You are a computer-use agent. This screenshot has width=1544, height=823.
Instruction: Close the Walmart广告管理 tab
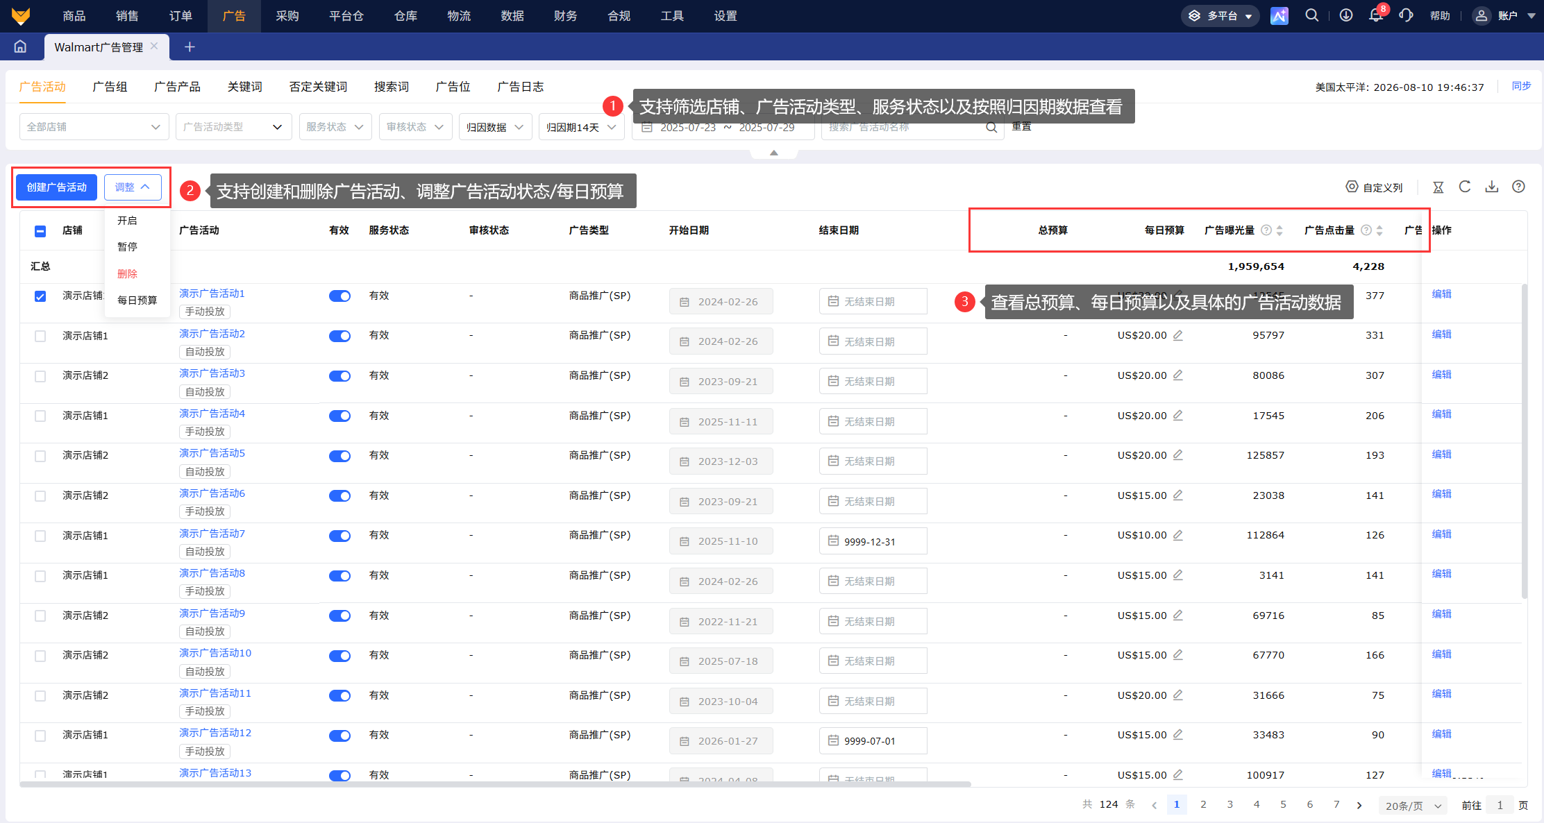[x=154, y=46]
